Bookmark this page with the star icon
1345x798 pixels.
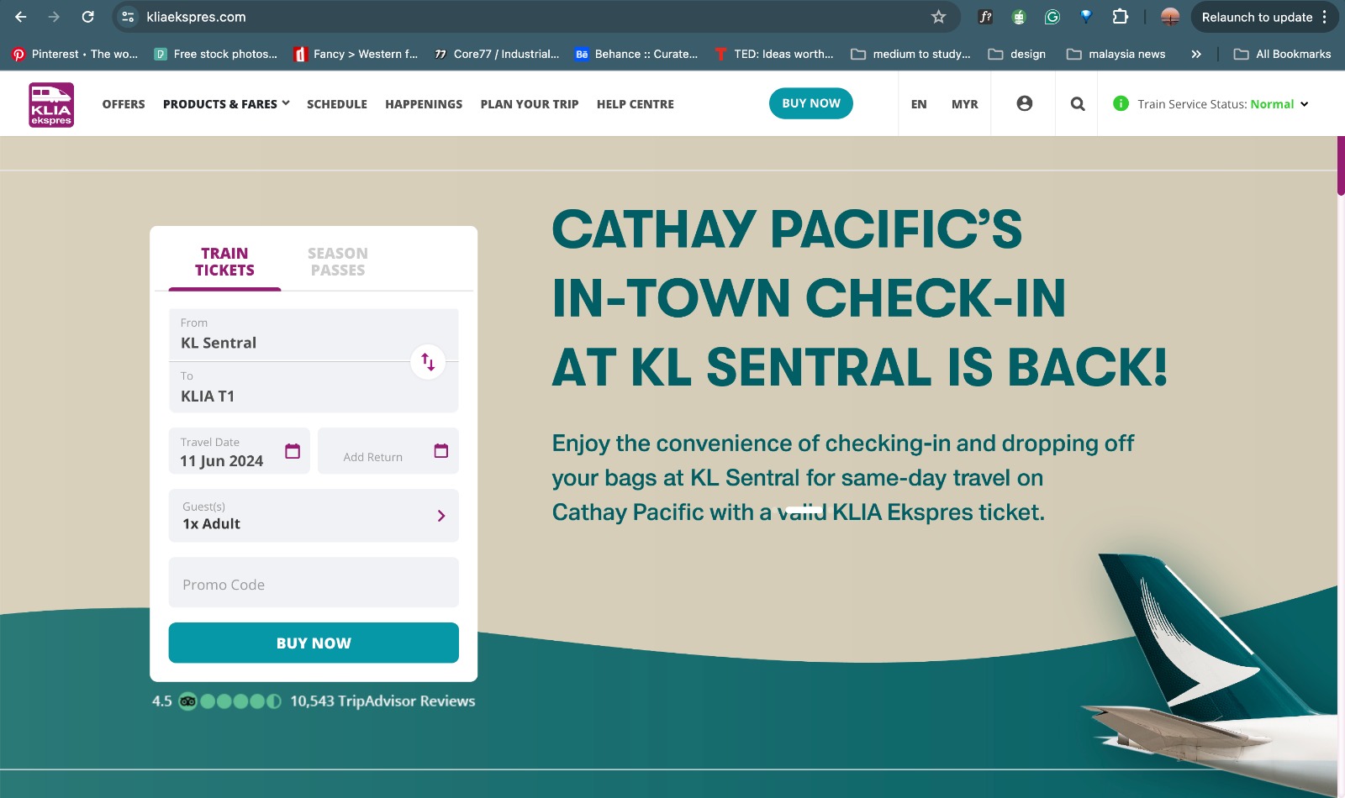coord(939,17)
